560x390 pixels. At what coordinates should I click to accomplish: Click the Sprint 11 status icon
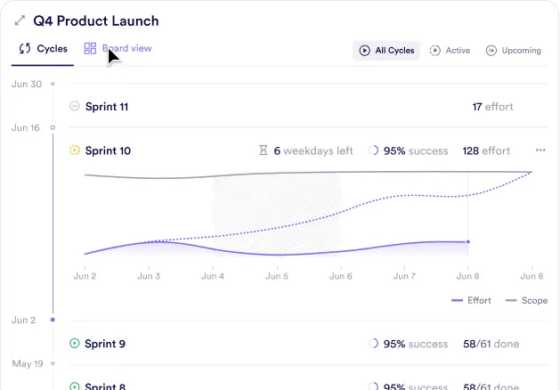(75, 107)
